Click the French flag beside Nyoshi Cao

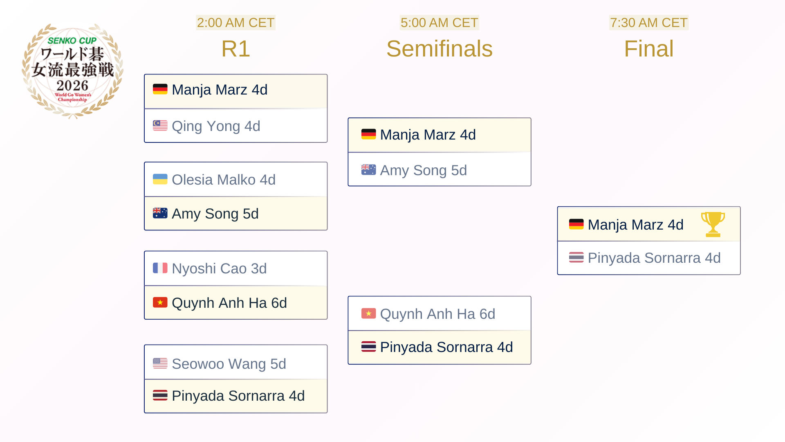pos(160,268)
